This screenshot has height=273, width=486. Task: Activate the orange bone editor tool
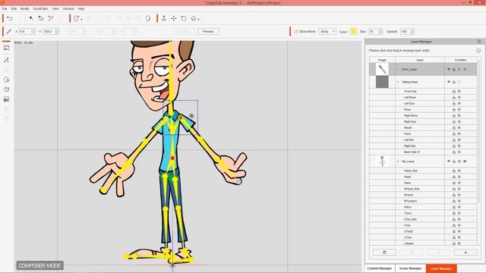click(51, 18)
